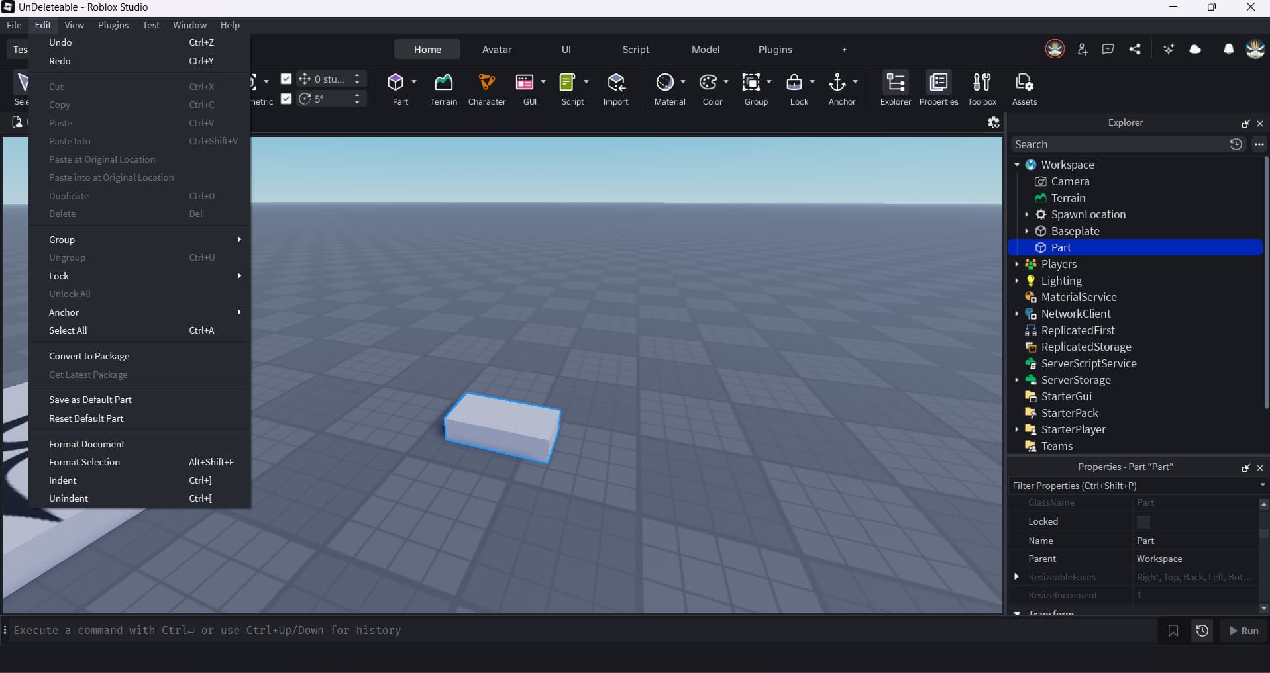Screen dimensions: 1270x673
Task: Switch to the Avatar tab
Action: click(497, 50)
